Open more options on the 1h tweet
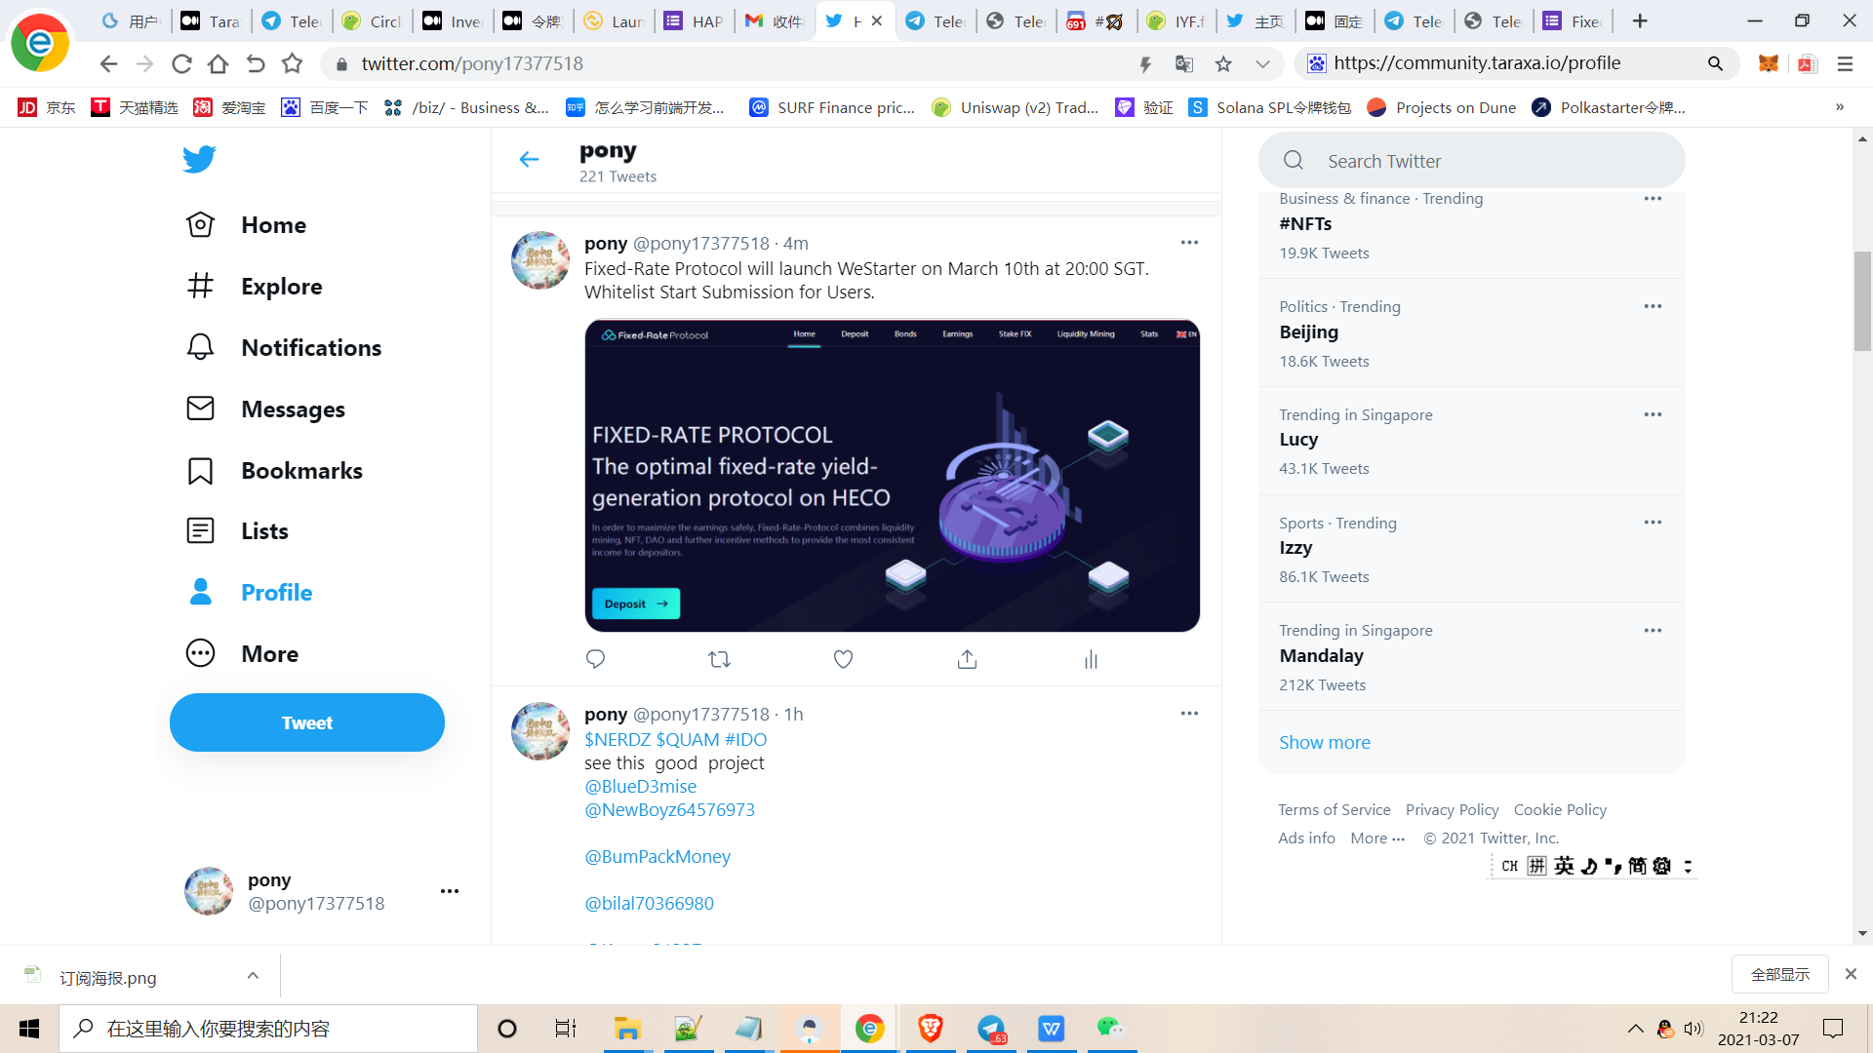 click(x=1189, y=713)
